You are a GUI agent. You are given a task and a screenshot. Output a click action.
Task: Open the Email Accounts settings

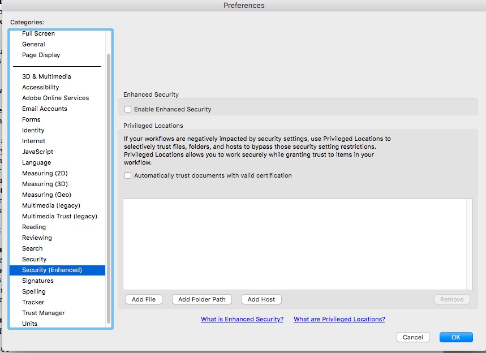pyautogui.click(x=45, y=109)
